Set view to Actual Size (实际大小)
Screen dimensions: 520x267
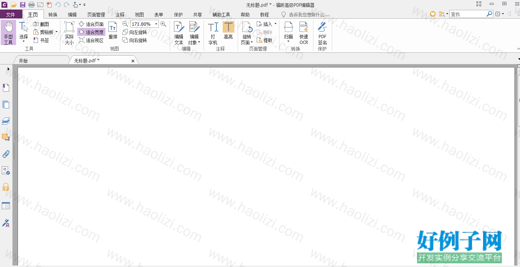click(x=69, y=33)
